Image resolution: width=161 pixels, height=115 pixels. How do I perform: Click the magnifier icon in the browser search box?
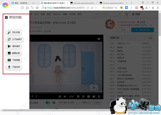(116, 8)
